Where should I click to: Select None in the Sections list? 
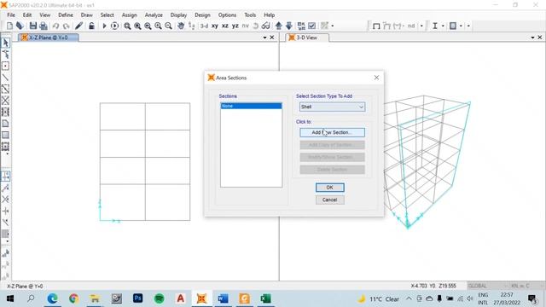pos(251,106)
